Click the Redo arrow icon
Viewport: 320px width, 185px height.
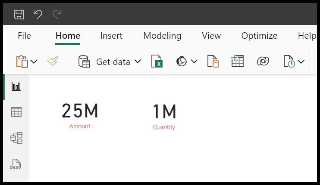coord(57,15)
